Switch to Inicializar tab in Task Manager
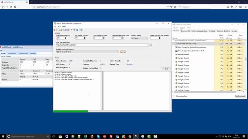248x139 pixels. pyautogui.click(x=212, y=31)
